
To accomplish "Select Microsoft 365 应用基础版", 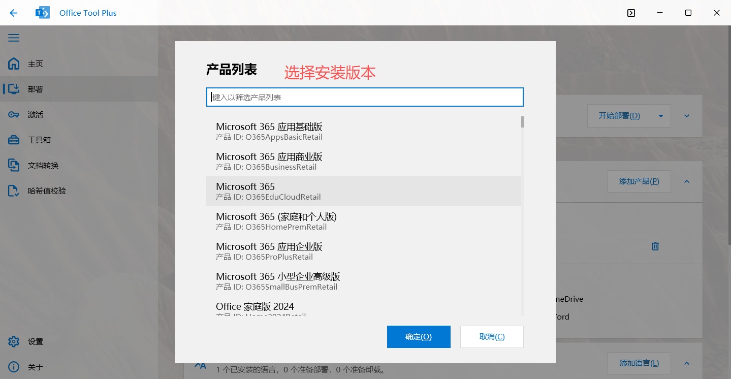I will click(x=364, y=131).
